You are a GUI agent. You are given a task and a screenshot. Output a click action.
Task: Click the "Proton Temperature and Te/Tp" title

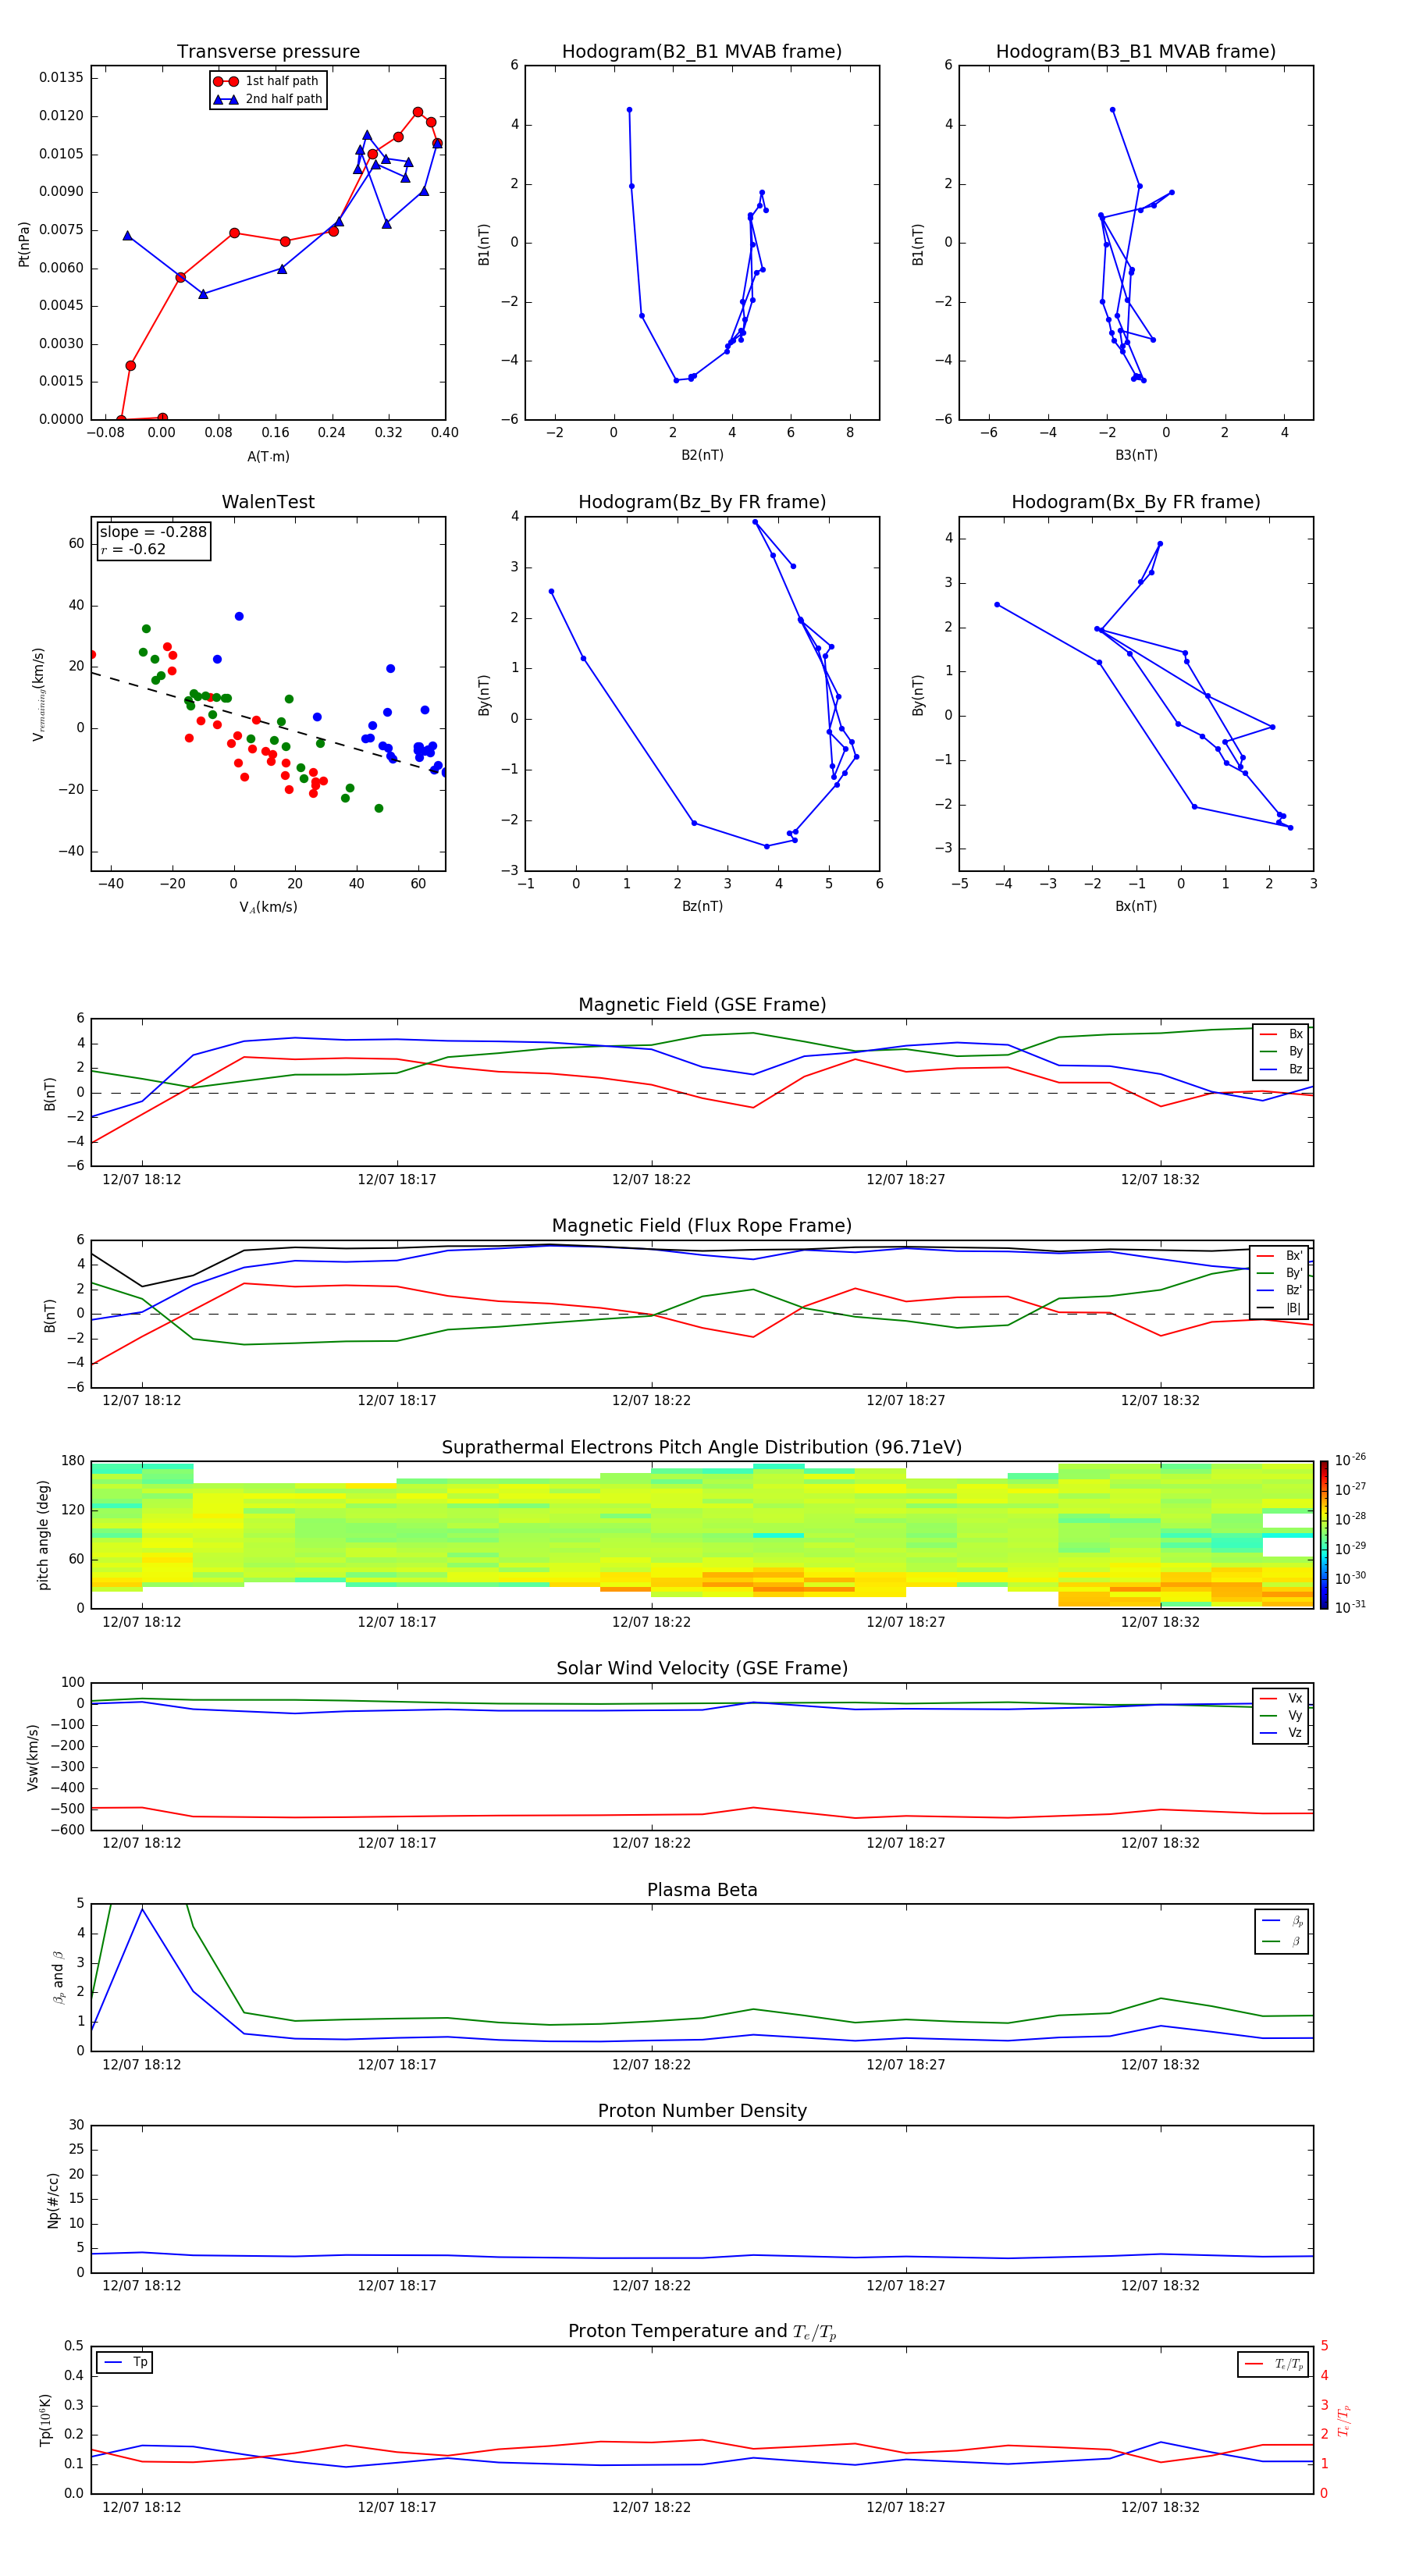702,2332
